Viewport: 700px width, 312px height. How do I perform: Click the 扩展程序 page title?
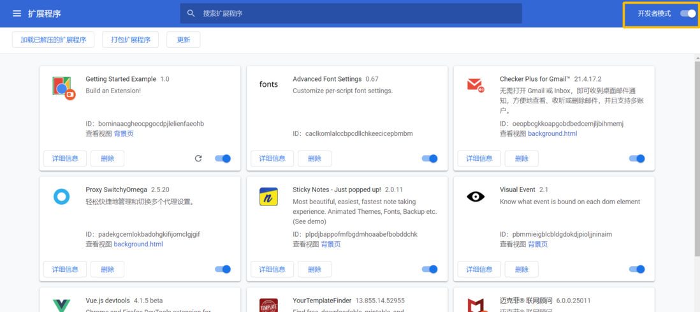45,13
